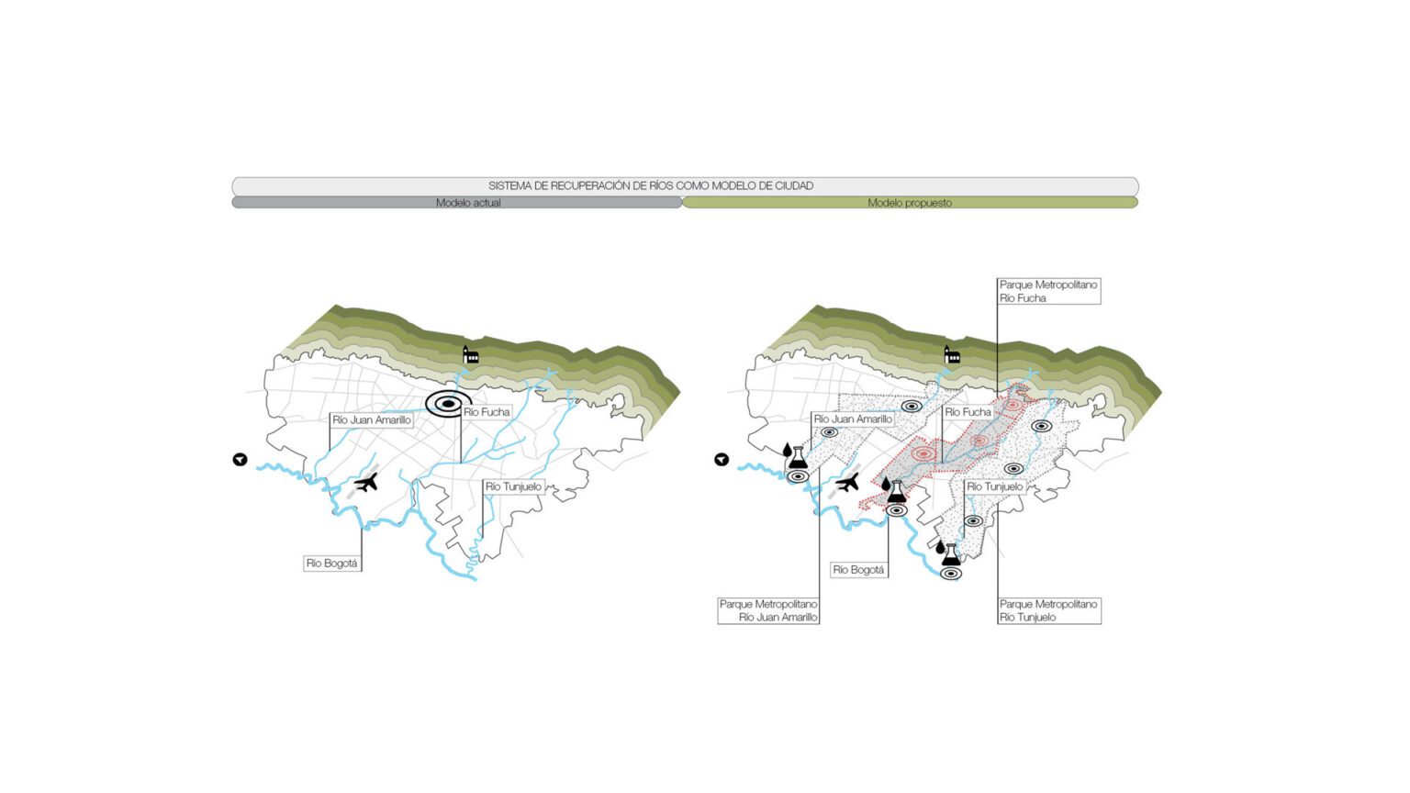Click the church icon on the left map
This screenshot has width=1410, height=793.
click(x=471, y=355)
